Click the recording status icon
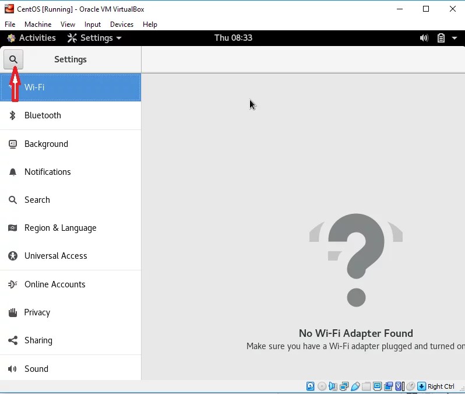This screenshot has height=394, width=465. 388,386
